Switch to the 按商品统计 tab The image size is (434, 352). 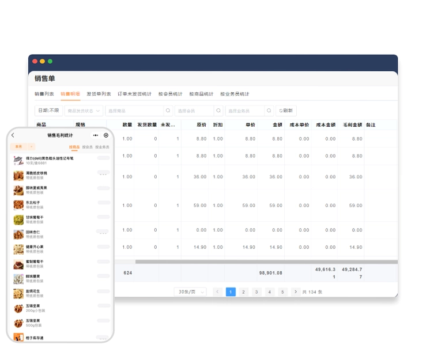point(201,94)
